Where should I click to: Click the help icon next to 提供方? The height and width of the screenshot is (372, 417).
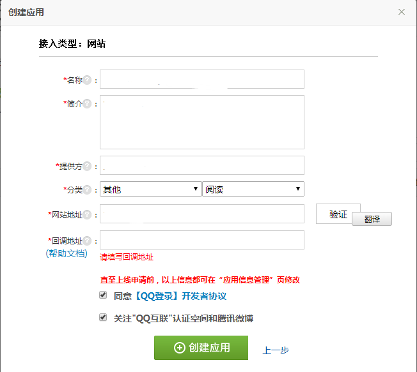point(87,167)
